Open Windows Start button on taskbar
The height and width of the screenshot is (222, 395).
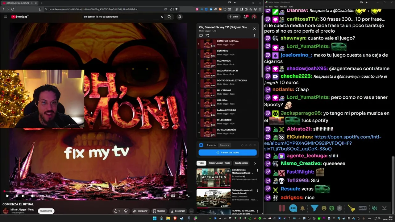tap(155, 218)
